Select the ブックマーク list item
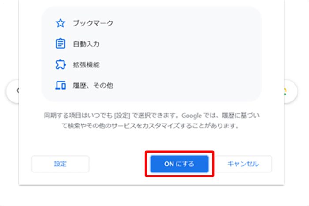The width and height of the screenshot is (309, 206). pos(93,23)
